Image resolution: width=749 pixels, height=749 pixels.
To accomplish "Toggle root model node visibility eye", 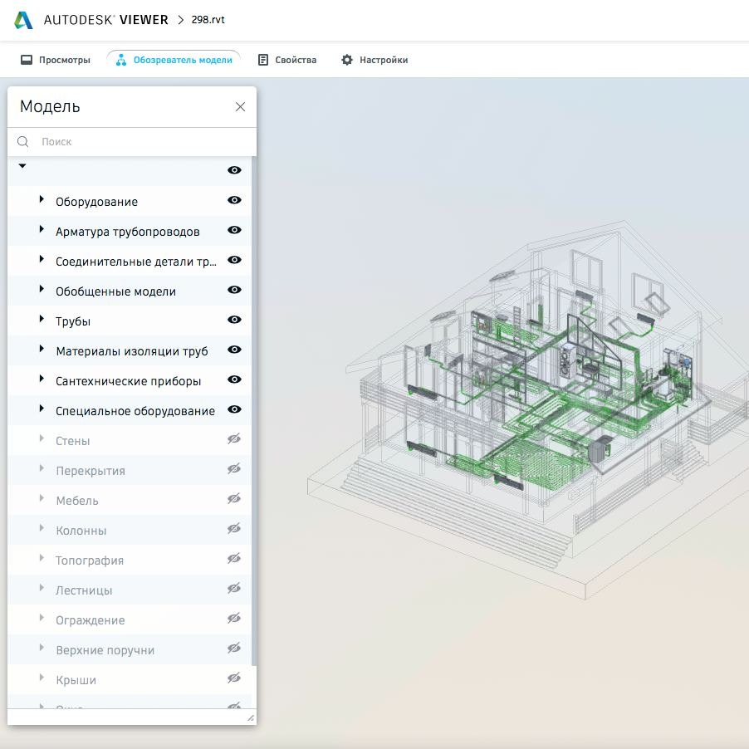I will tap(234, 170).
